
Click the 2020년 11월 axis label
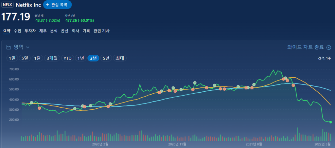pos(177,144)
